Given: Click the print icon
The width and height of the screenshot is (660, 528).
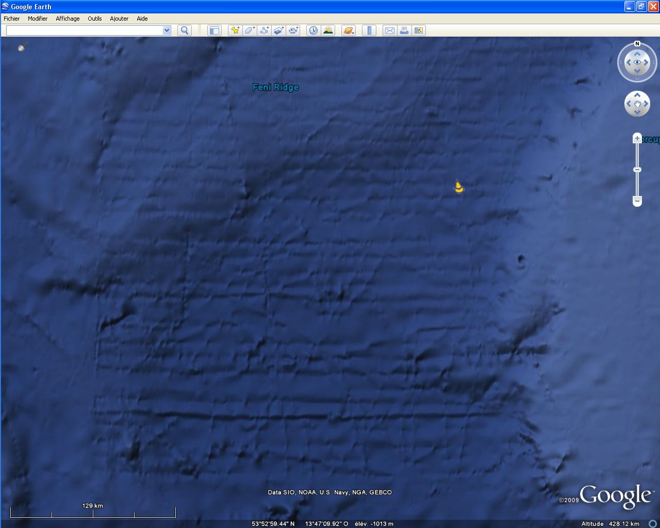Looking at the screenshot, I should (404, 30).
